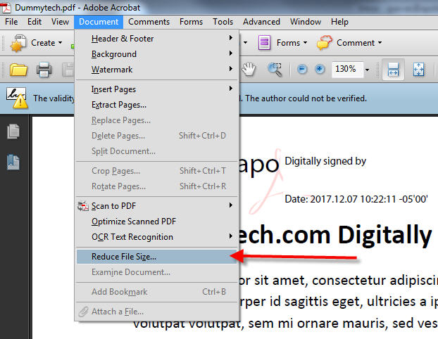Open the Tools menu

[x=223, y=22]
